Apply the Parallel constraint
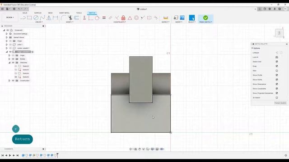The width and height of the screenshot is (289, 162). (x=110, y=18)
